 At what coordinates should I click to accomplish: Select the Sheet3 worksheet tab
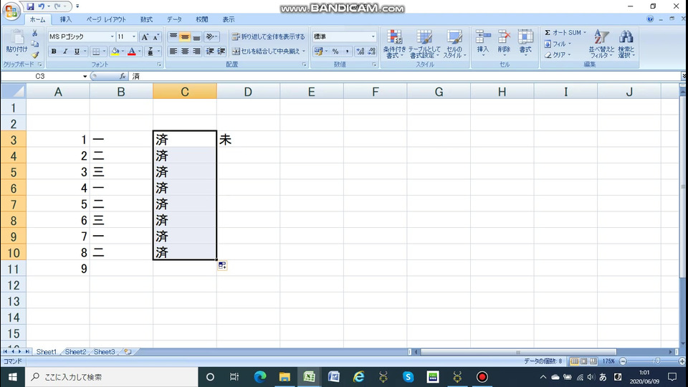point(105,352)
